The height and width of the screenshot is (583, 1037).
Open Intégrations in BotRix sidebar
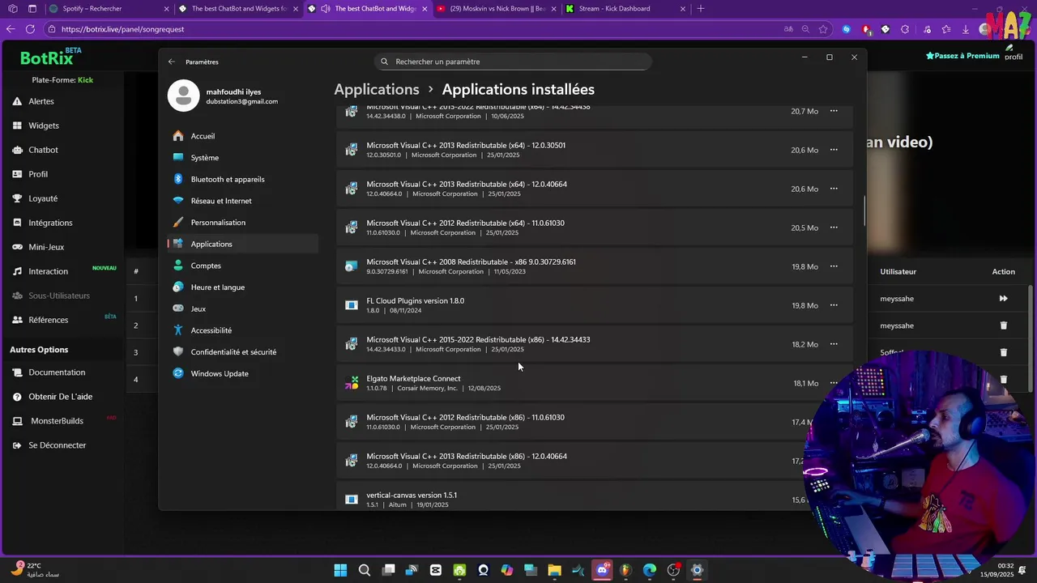(50, 223)
